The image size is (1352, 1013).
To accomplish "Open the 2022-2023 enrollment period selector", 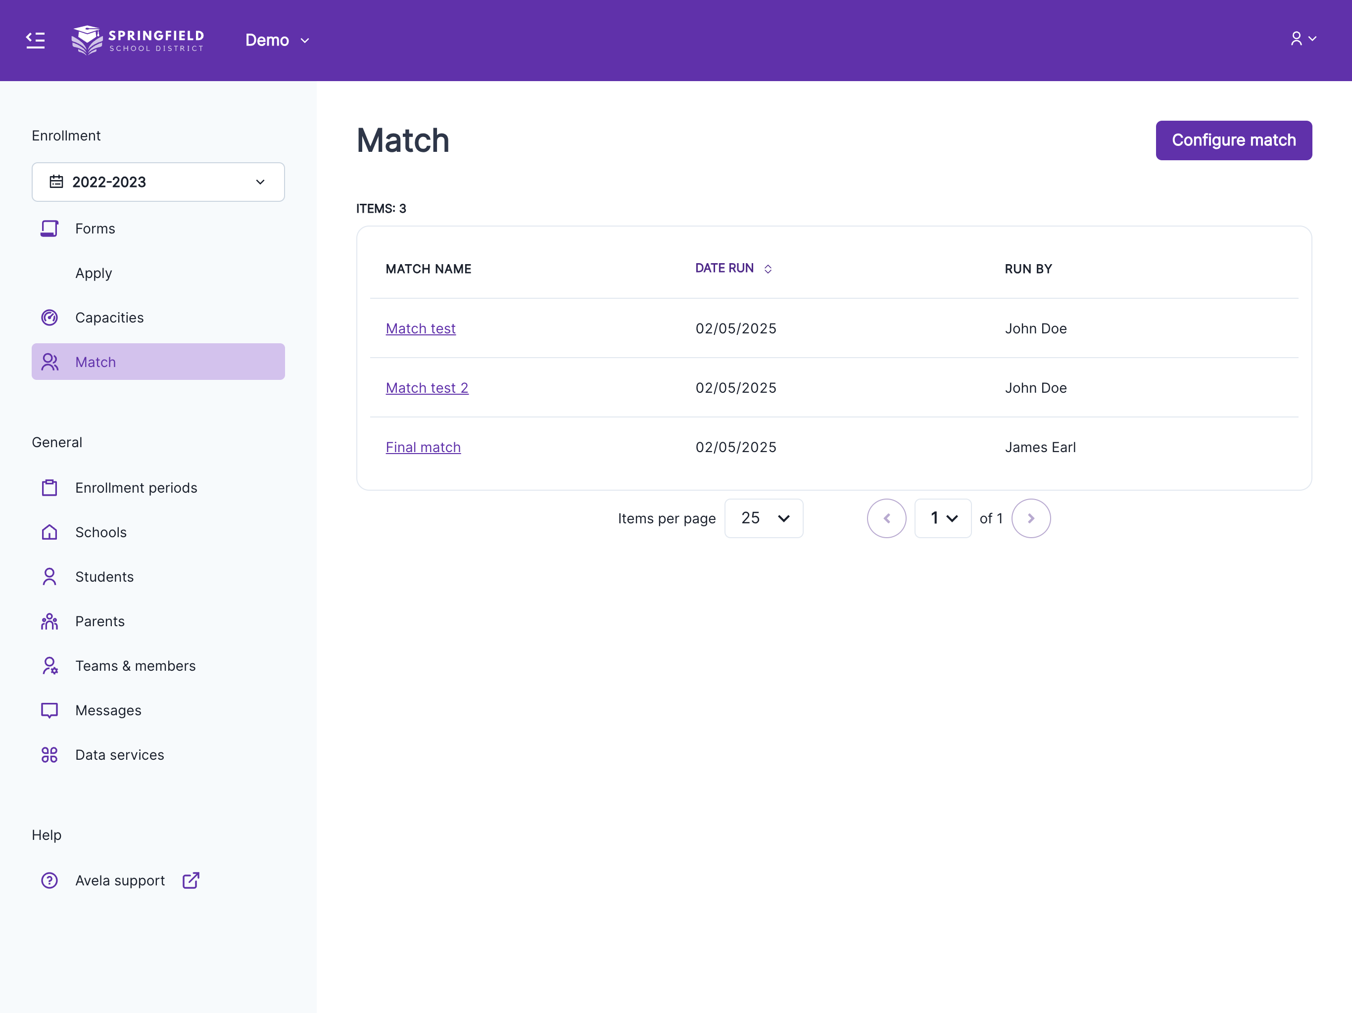I will click(158, 182).
